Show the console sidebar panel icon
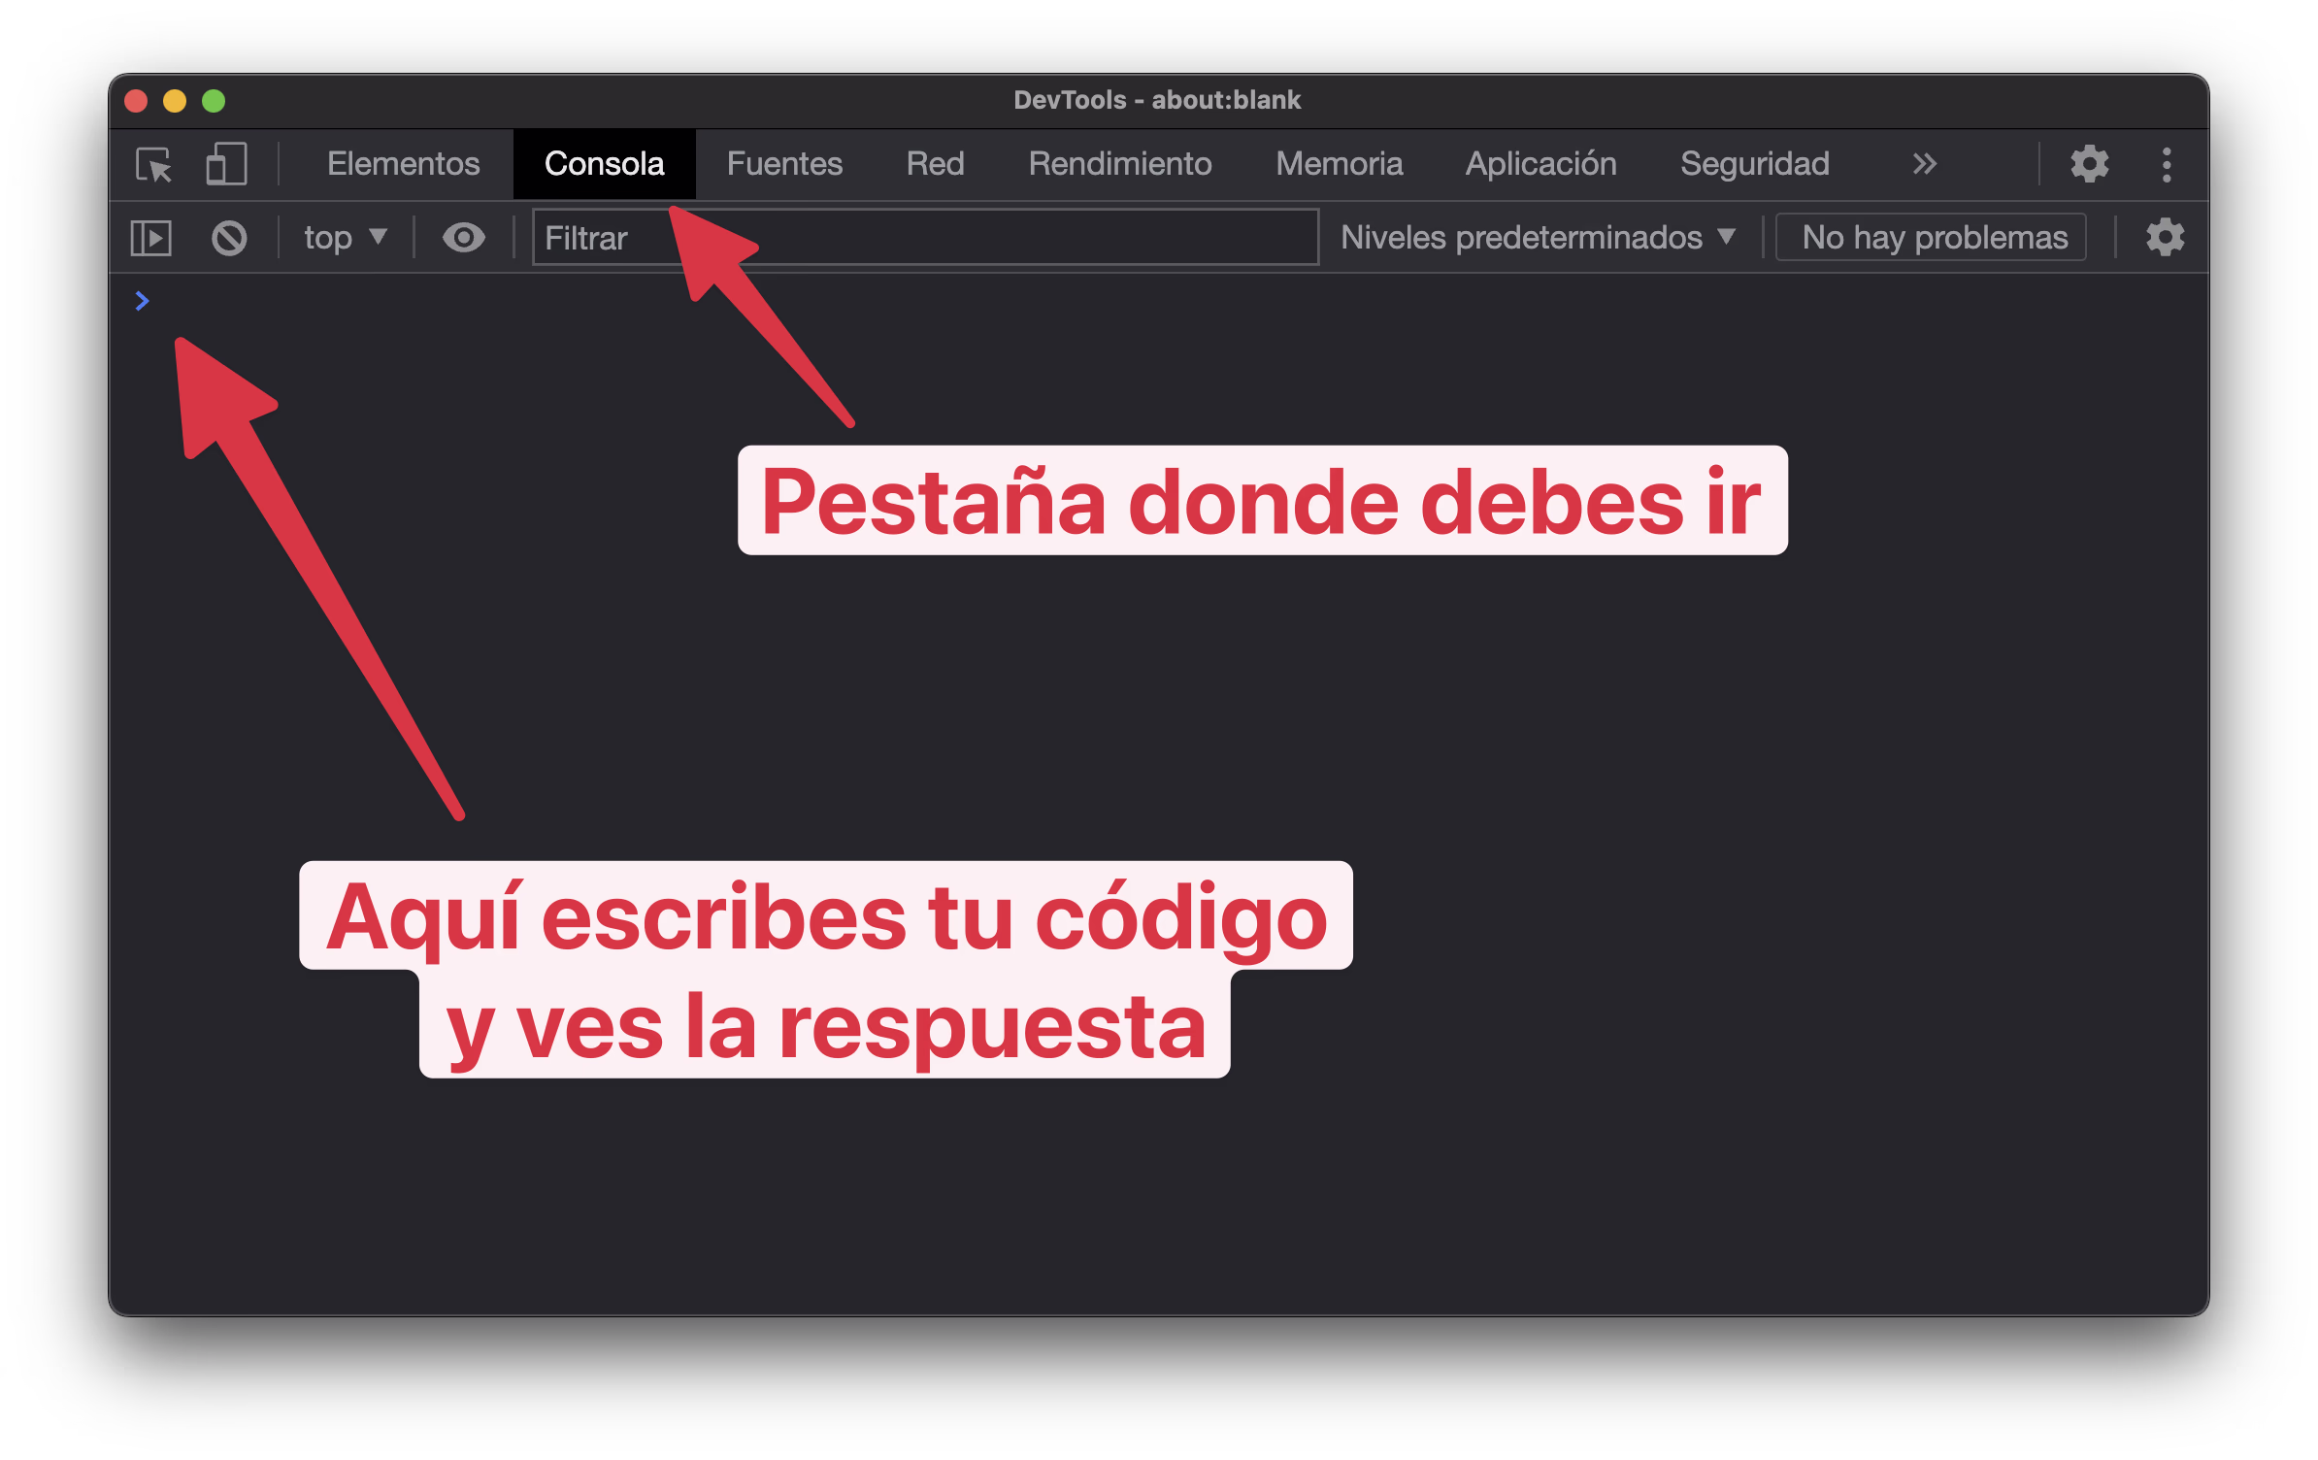Image resolution: width=2318 pixels, height=1460 pixels. tap(151, 238)
